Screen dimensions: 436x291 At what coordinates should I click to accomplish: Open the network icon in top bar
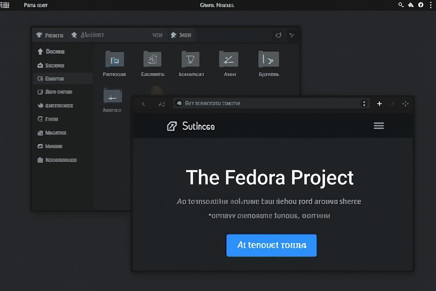pos(411,5)
